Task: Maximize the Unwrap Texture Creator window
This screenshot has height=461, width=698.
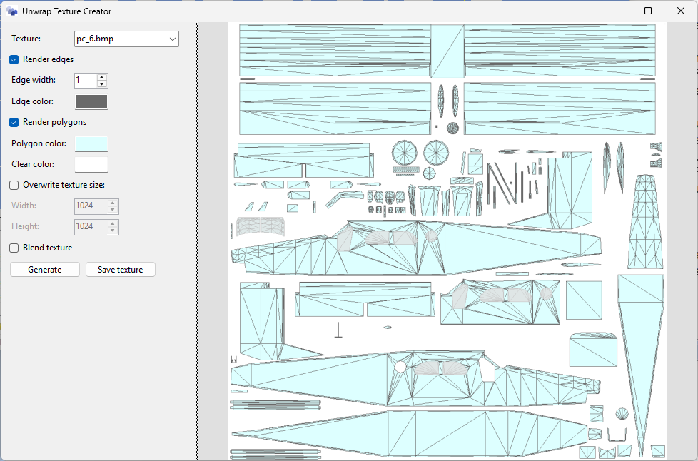Action: pyautogui.click(x=648, y=11)
